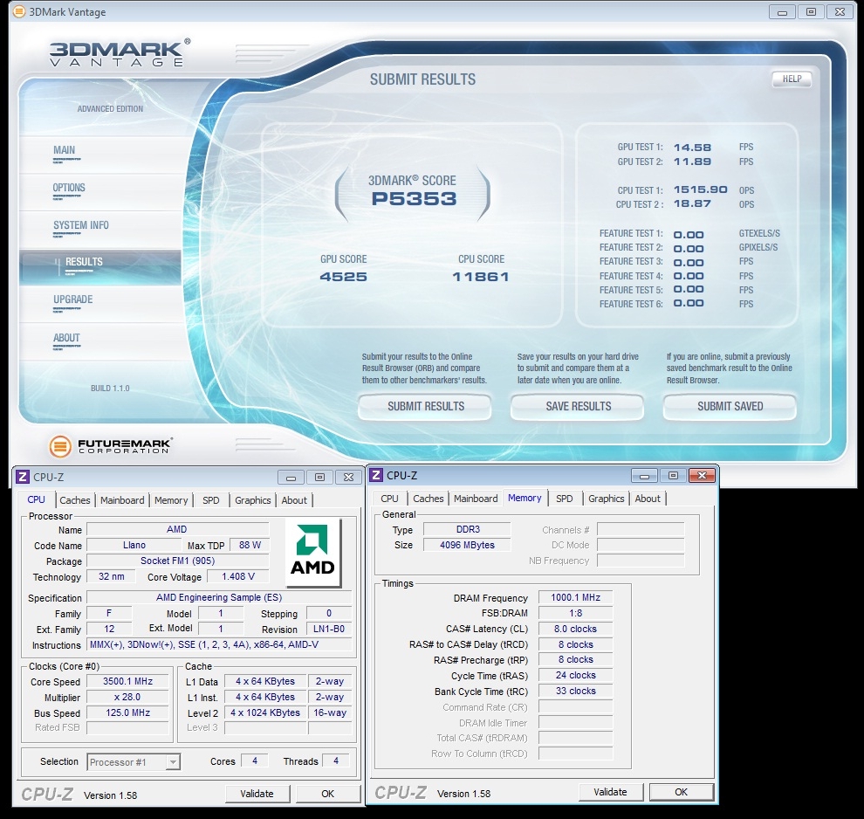Screen dimensions: 864x819
Task: Close the left CPU-Z window
Action: [348, 478]
